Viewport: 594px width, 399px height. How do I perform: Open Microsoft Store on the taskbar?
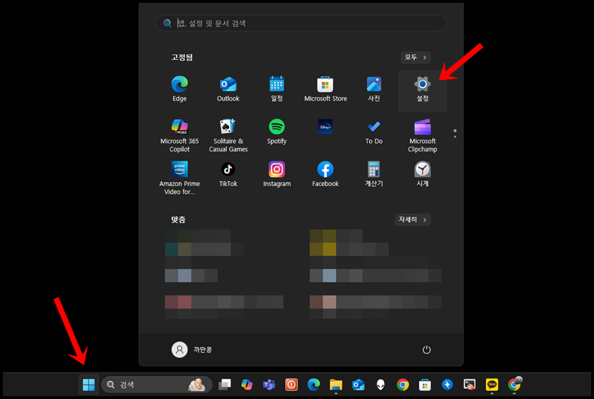pyautogui.click(x=425, y=385)
